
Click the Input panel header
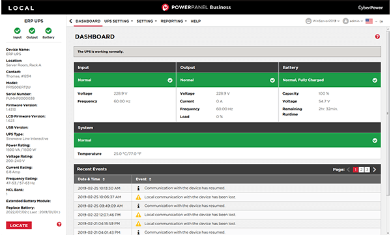pos(124,67)
